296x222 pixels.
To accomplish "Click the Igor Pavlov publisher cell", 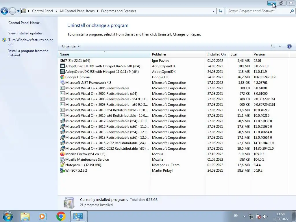I will [160, 61].
